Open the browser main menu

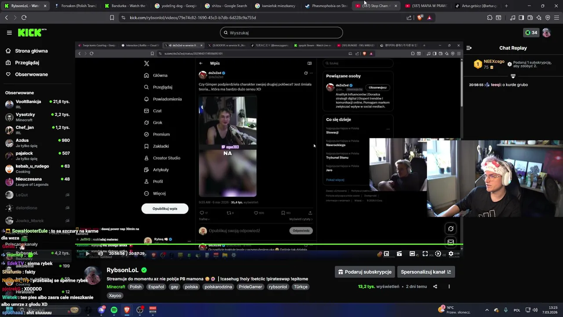[x=556, y=18]
